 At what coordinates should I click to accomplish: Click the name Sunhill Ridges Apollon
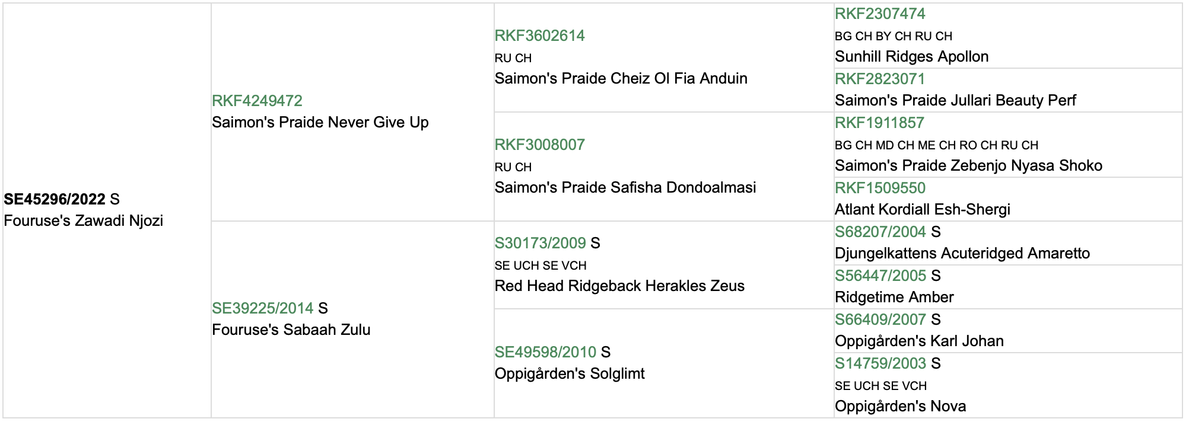(x=911, y=56)
